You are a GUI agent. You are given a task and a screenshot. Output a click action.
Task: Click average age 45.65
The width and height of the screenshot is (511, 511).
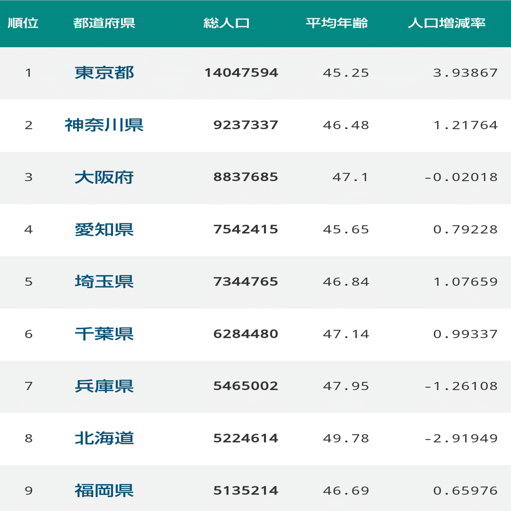pos(346,229)
